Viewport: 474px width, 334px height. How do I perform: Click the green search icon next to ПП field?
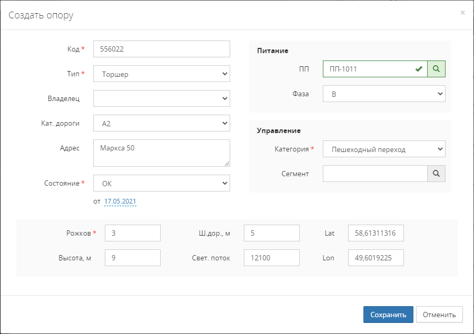(436, 69)
